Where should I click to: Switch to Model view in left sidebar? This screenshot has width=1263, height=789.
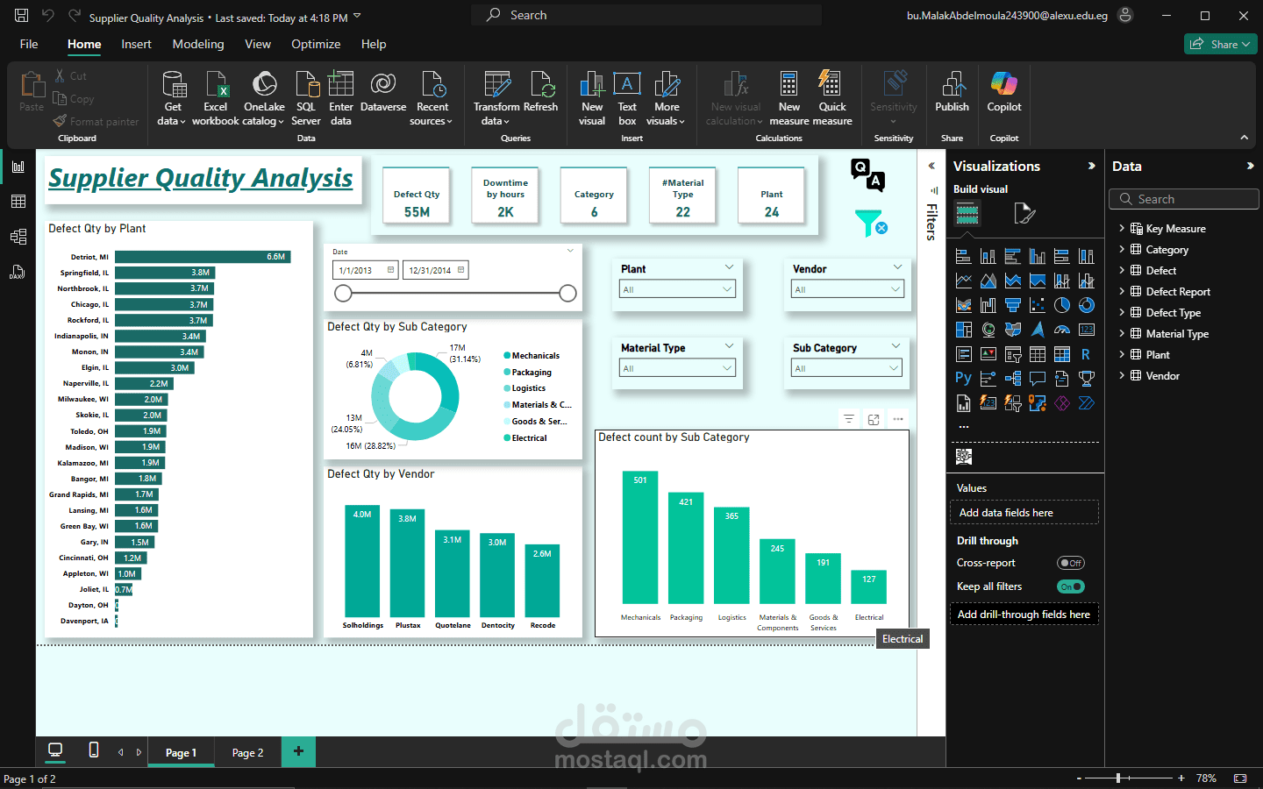pos(18,237)
